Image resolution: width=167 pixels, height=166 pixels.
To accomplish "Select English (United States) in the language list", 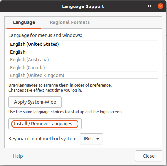I will pyautogui.click(x=83, y=44).
